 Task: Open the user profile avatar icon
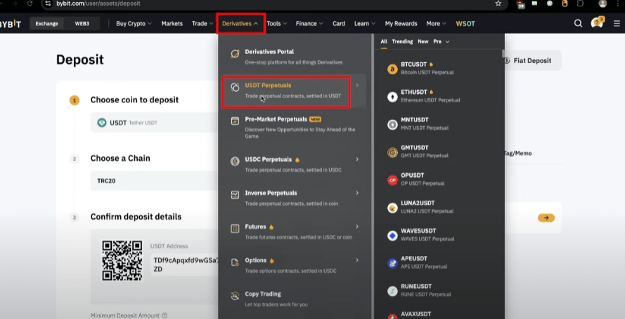pyautogui.click(x=597, y=23)
